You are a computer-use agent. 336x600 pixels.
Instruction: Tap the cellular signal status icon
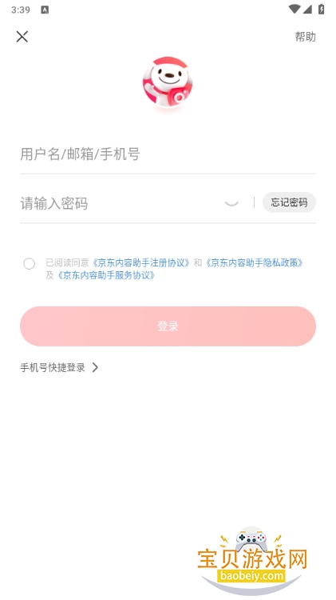pos(307,9)
